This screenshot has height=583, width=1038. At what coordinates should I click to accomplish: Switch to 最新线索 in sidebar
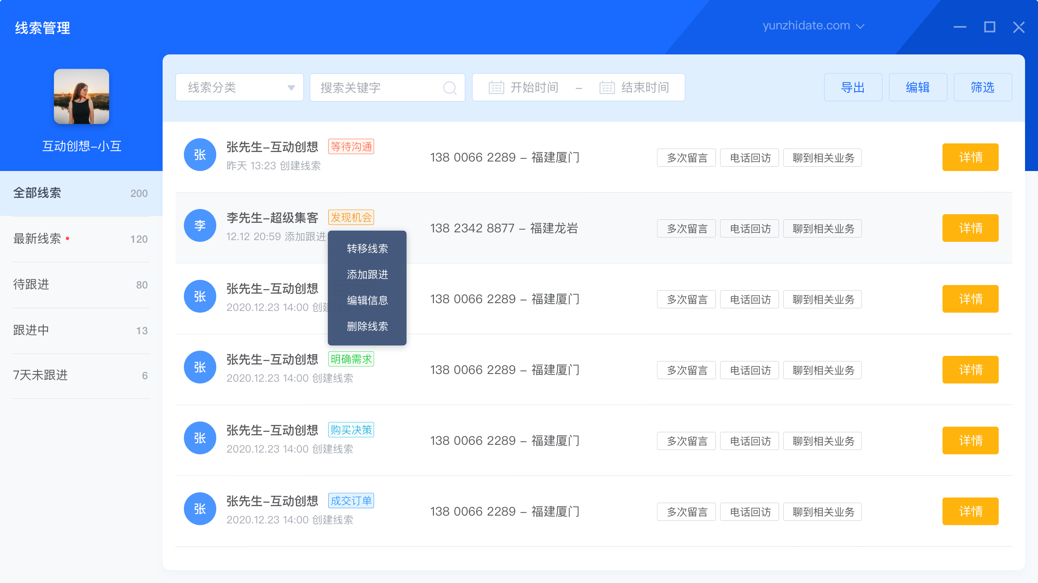coord(81,239)
